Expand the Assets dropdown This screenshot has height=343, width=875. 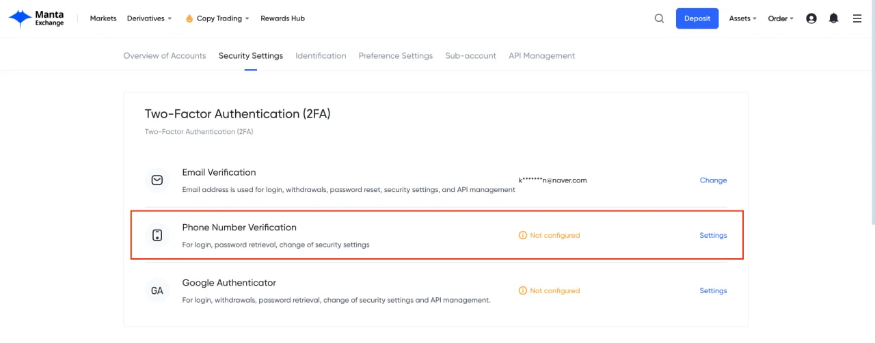742,18
